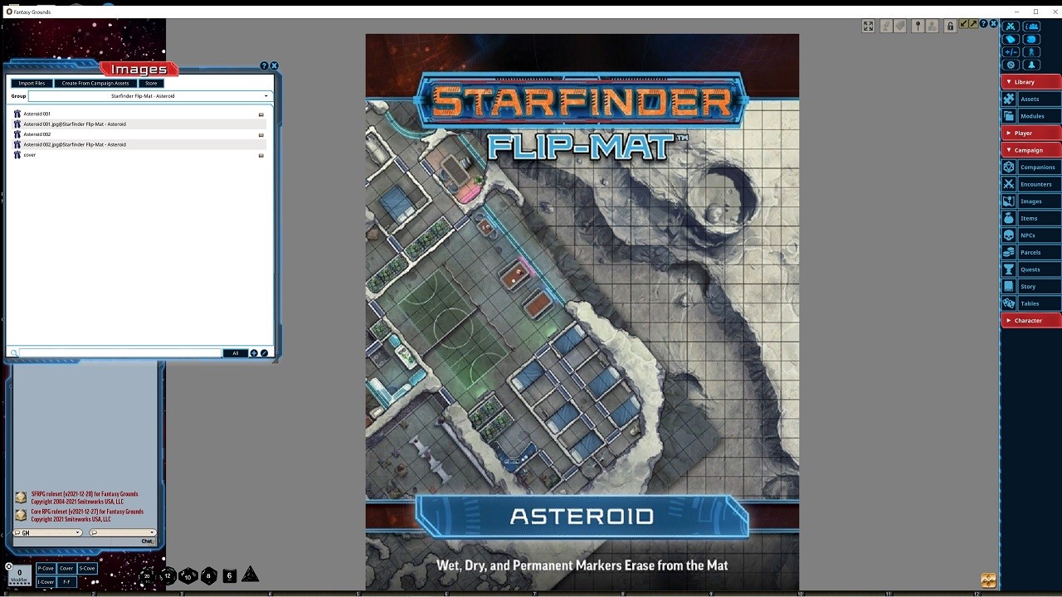This screenshot has width=1062, height=597.
Task: Toggle the P-Cove modifier button
Action: [x=46, y=568]
